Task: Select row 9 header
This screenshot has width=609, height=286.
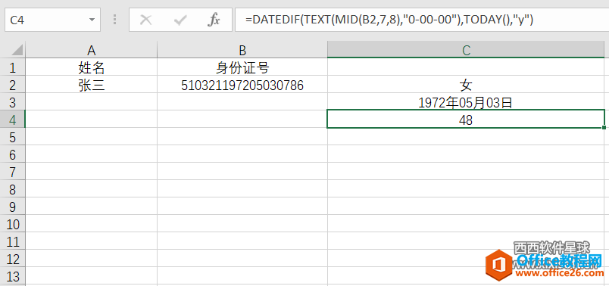Action: coord(12,207)
